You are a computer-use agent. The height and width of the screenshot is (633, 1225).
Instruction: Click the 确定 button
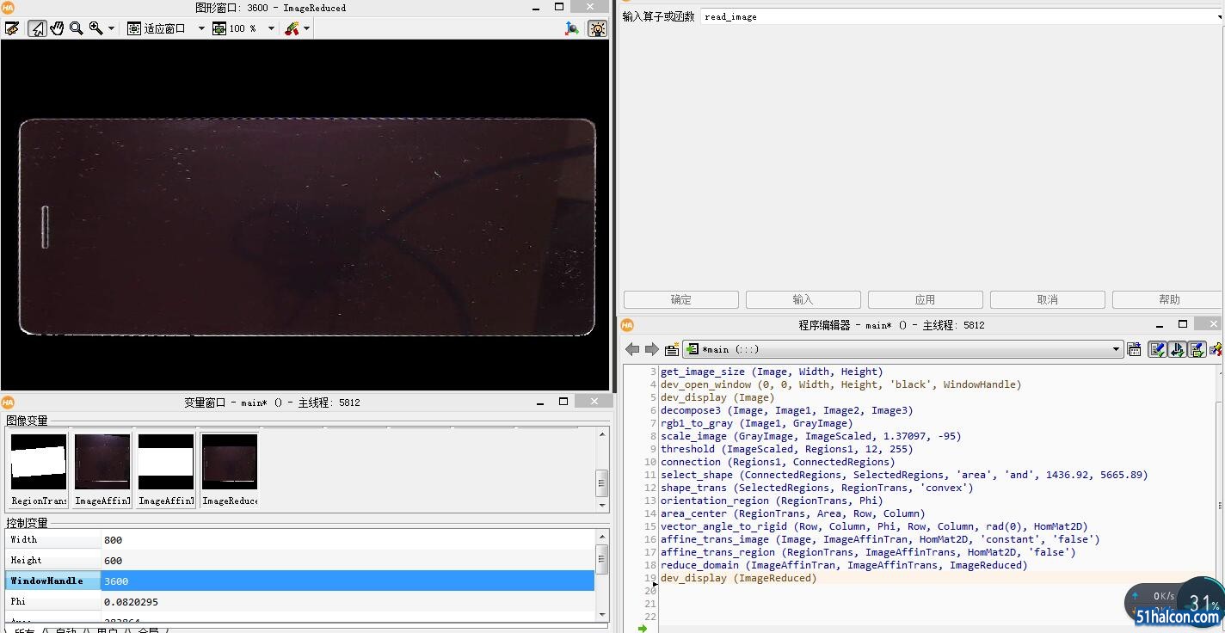pos(681,299)
